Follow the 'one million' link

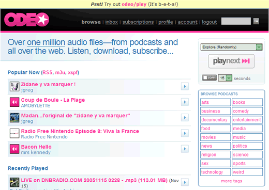pos(46,42)
